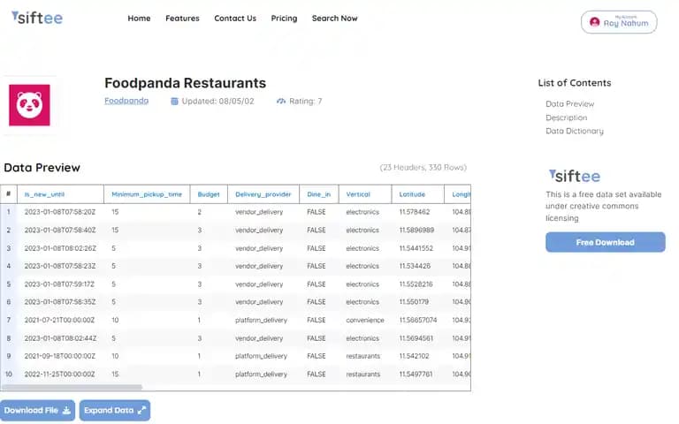Click the expand arrows icon on Expand Data

(141, 411)
